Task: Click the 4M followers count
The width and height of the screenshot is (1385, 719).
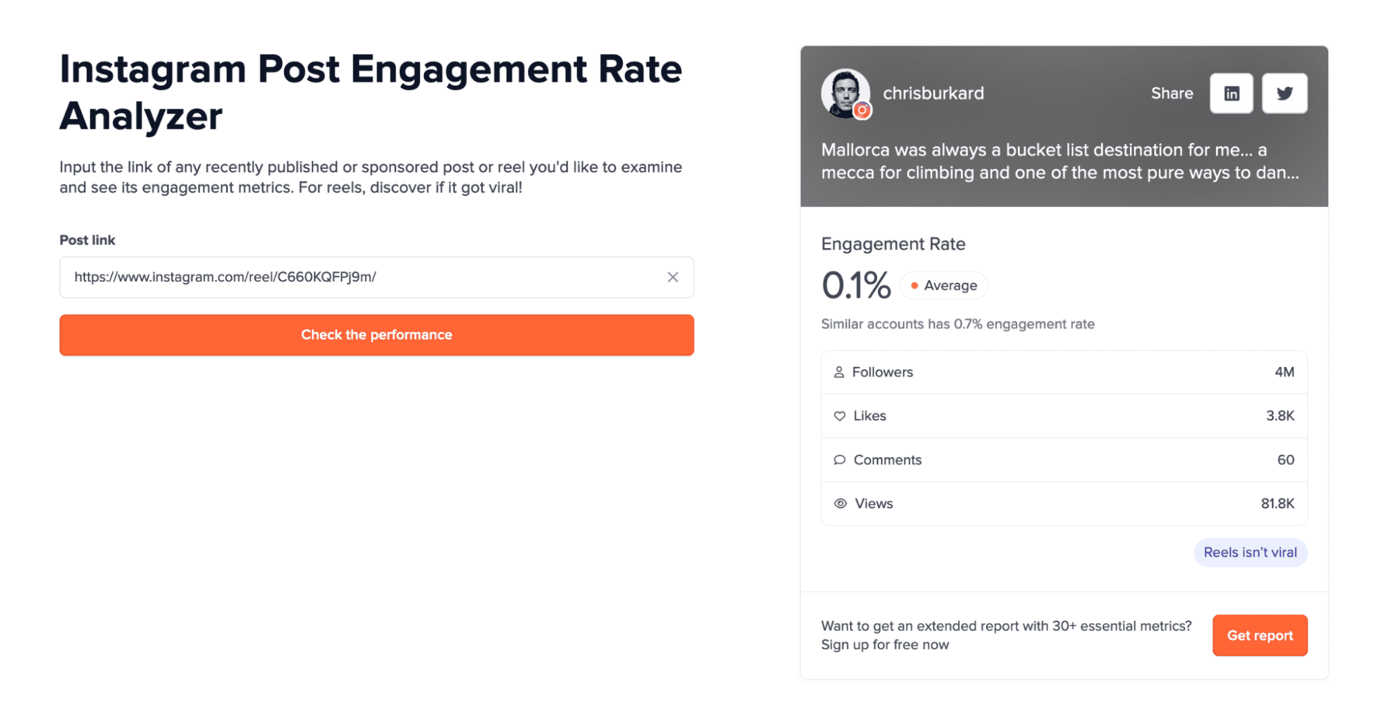Action: (x=1284, y=372)
